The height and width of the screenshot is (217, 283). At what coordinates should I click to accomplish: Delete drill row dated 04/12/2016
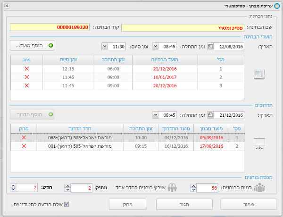coord(24,137)
